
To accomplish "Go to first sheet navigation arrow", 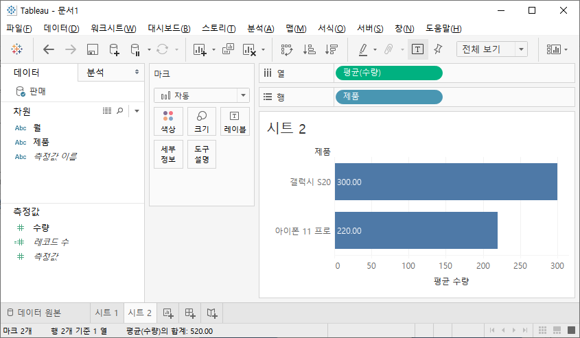I will point(492,330).
